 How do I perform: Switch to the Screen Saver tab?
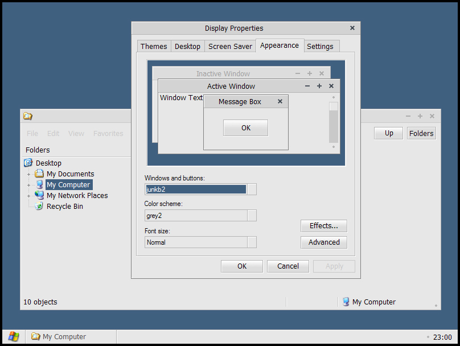[231, 46]
